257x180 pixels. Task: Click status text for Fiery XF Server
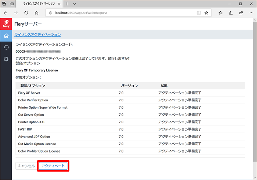180,93
